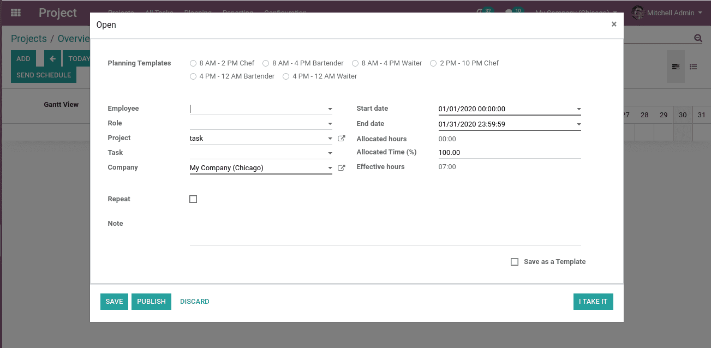
Task: Switch to list view icon
Action: tap(693, 67)
